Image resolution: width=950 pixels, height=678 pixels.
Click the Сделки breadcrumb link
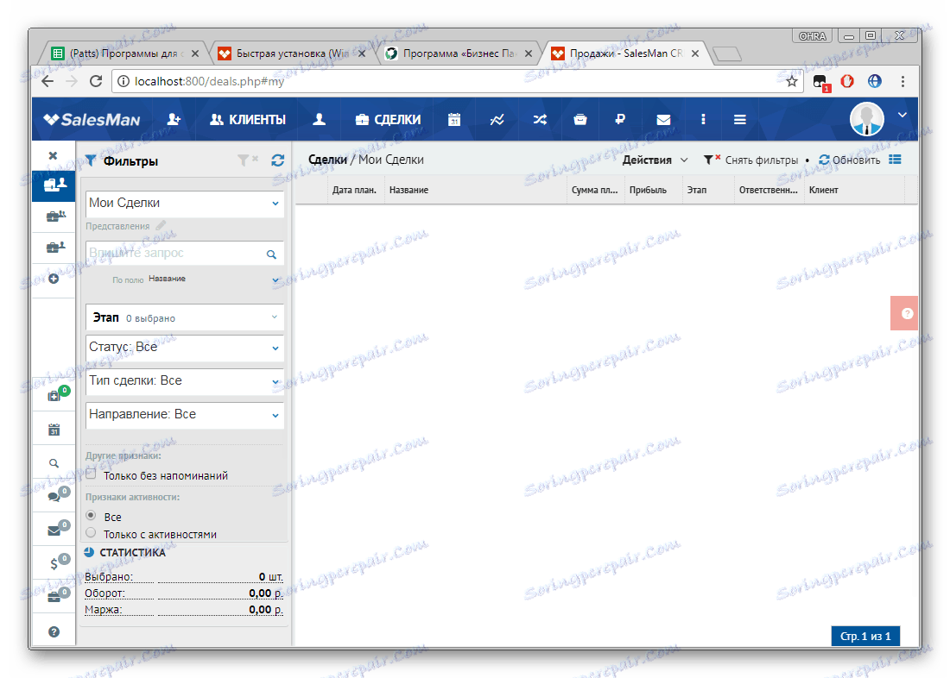coord(327,160)
